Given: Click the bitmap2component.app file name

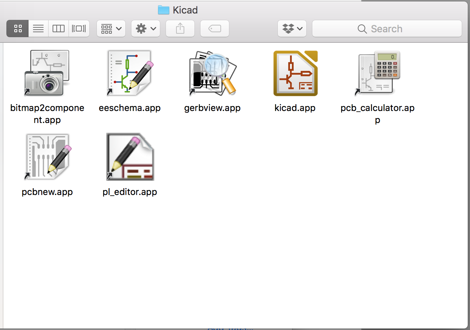Looking at the screenshot, I should pyautogui.click(x=47, y=114).
